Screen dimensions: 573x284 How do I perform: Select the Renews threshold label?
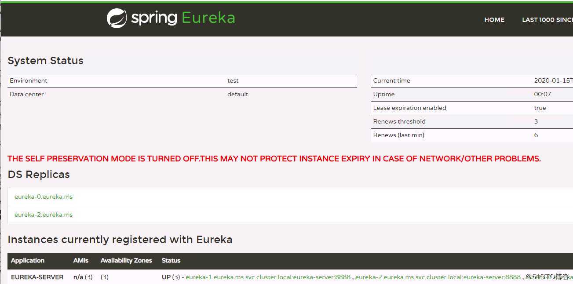click(x=399, y=121)
